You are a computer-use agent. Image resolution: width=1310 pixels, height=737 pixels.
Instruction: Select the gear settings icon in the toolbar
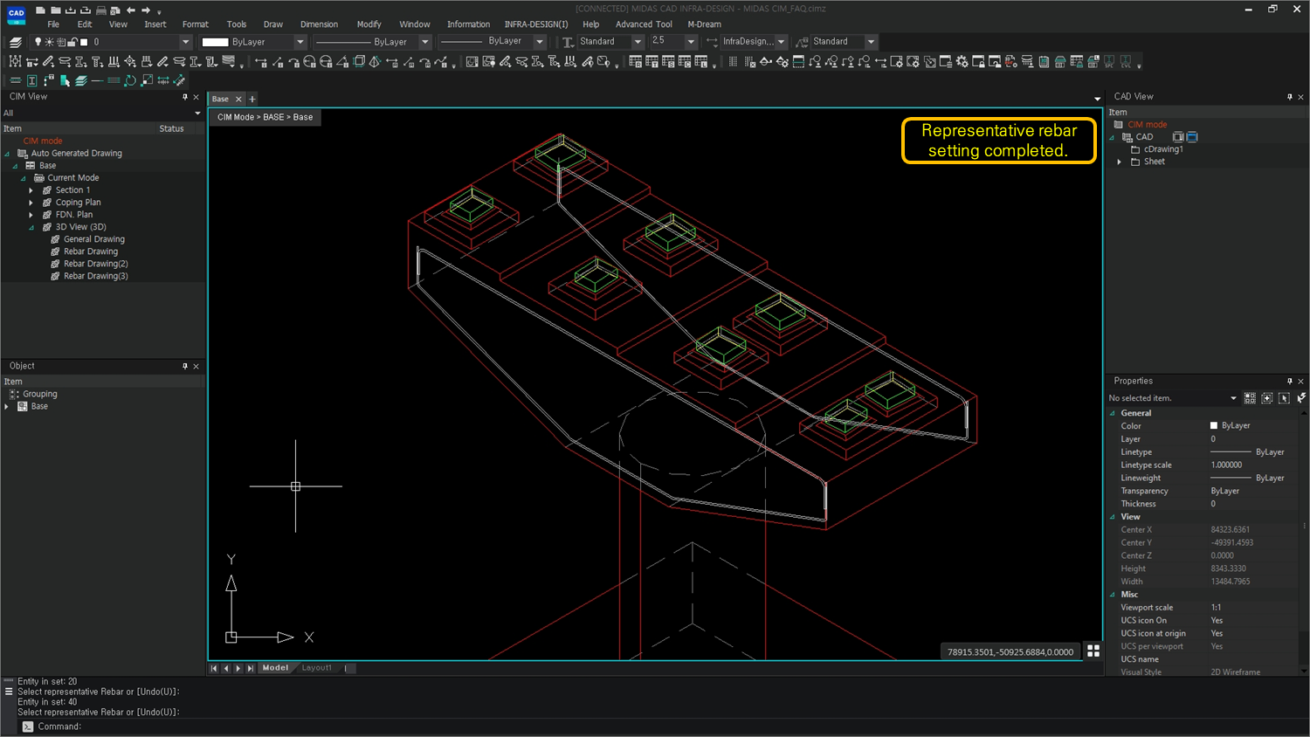tap(963, 61)
